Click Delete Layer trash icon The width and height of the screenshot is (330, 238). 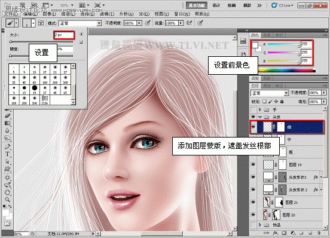coord(319,233)
